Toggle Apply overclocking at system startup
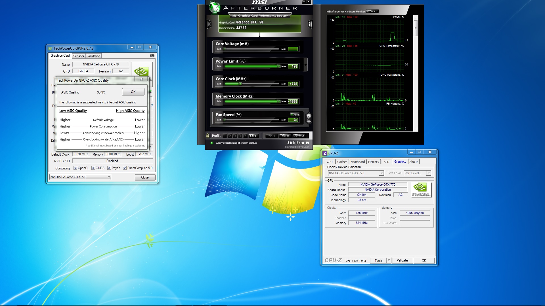 pos(212,143)
